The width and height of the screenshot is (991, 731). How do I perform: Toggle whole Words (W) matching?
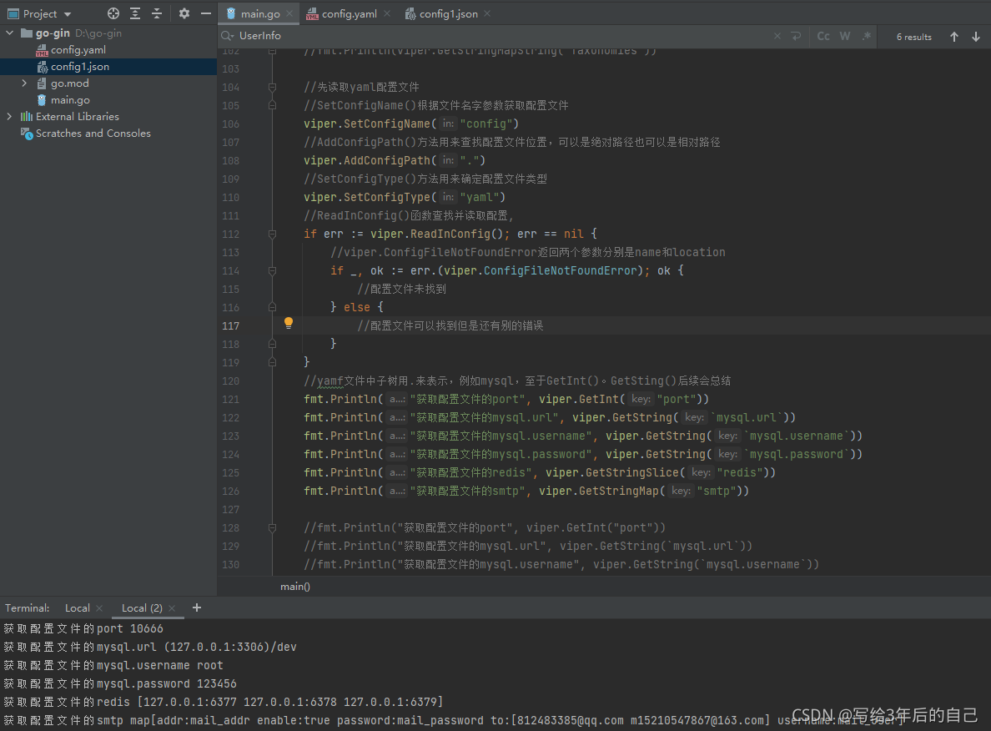click(x=844, y=36)
